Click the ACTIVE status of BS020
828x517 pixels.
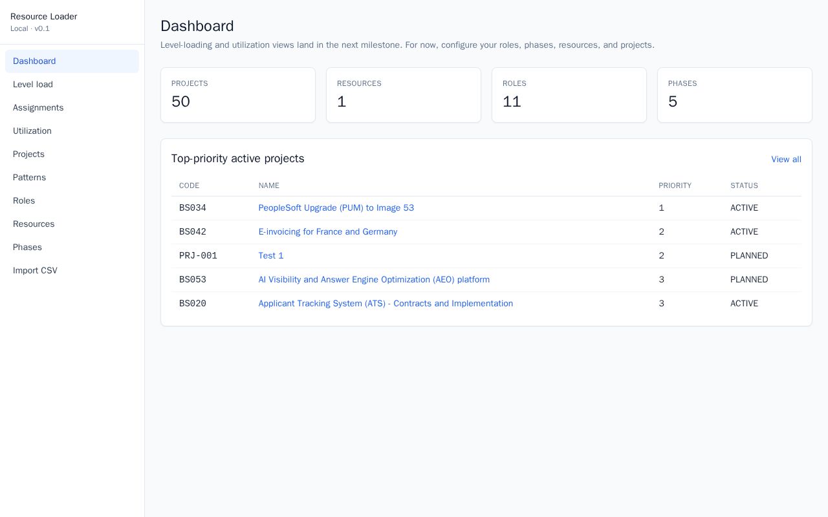pos(744,304)
